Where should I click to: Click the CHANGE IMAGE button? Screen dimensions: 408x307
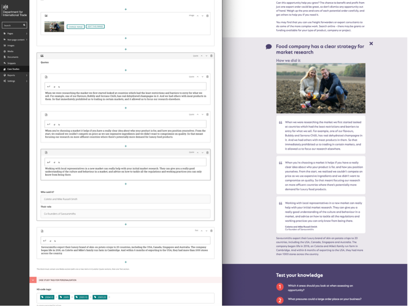click(x=75, y=26)
